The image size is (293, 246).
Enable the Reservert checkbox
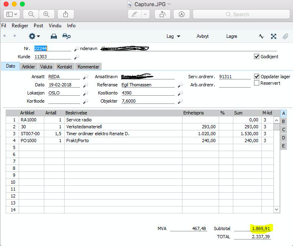[256, 83]
